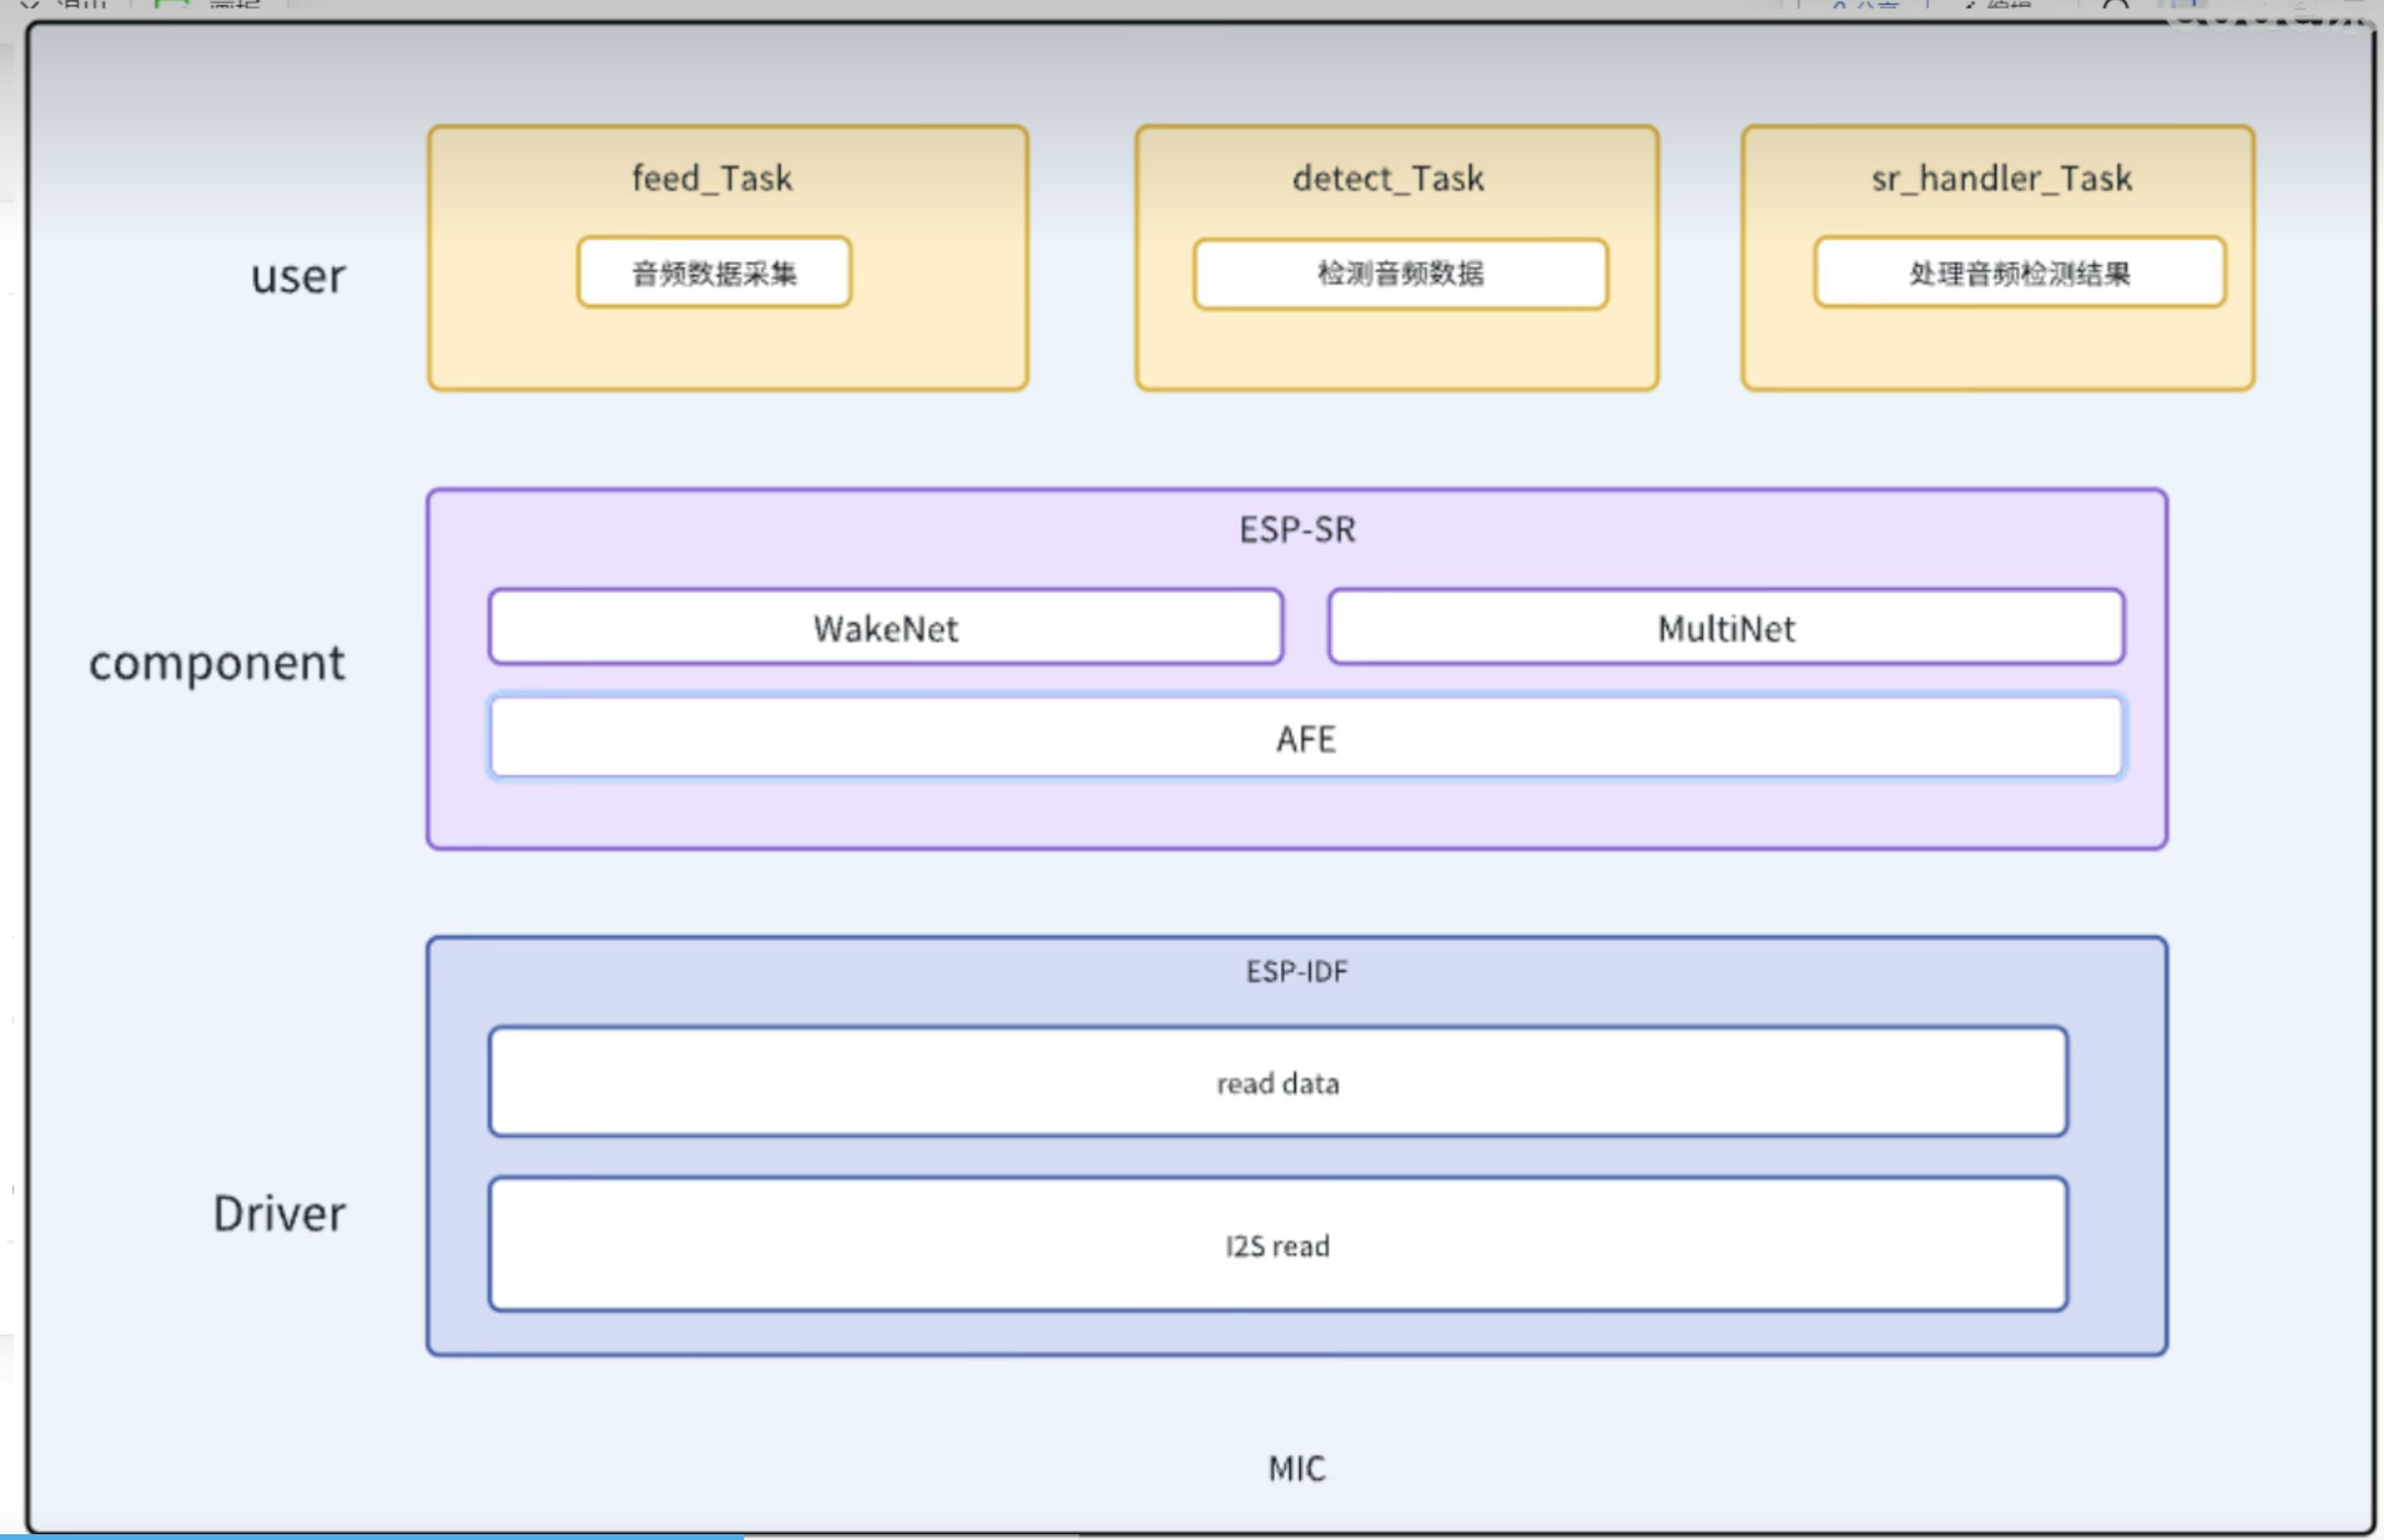Click the user layer label
Viewport: 2384px width, 1540px height.
[297, 276]
